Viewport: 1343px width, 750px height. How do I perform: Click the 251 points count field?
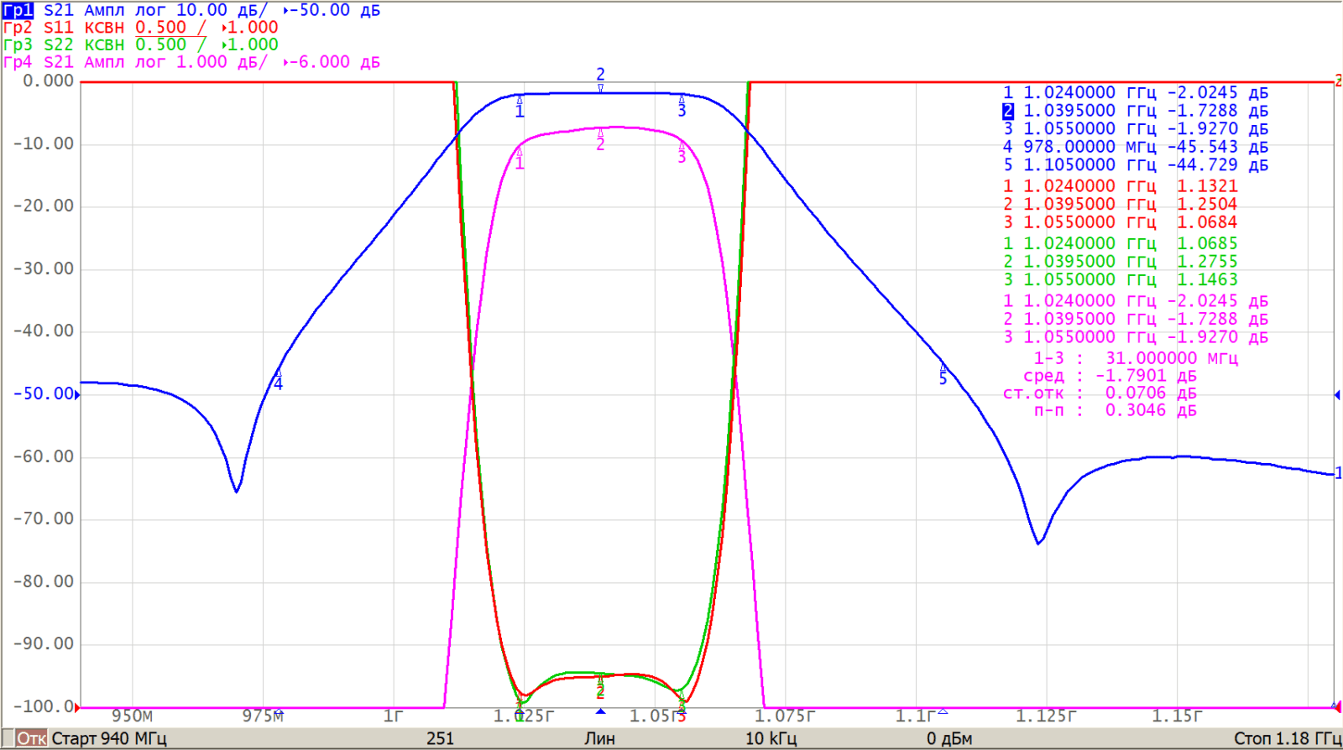[x=440, y=739]
